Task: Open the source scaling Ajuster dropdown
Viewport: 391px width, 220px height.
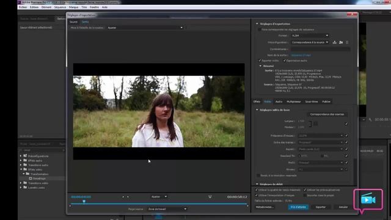Action: click(145, 28)
